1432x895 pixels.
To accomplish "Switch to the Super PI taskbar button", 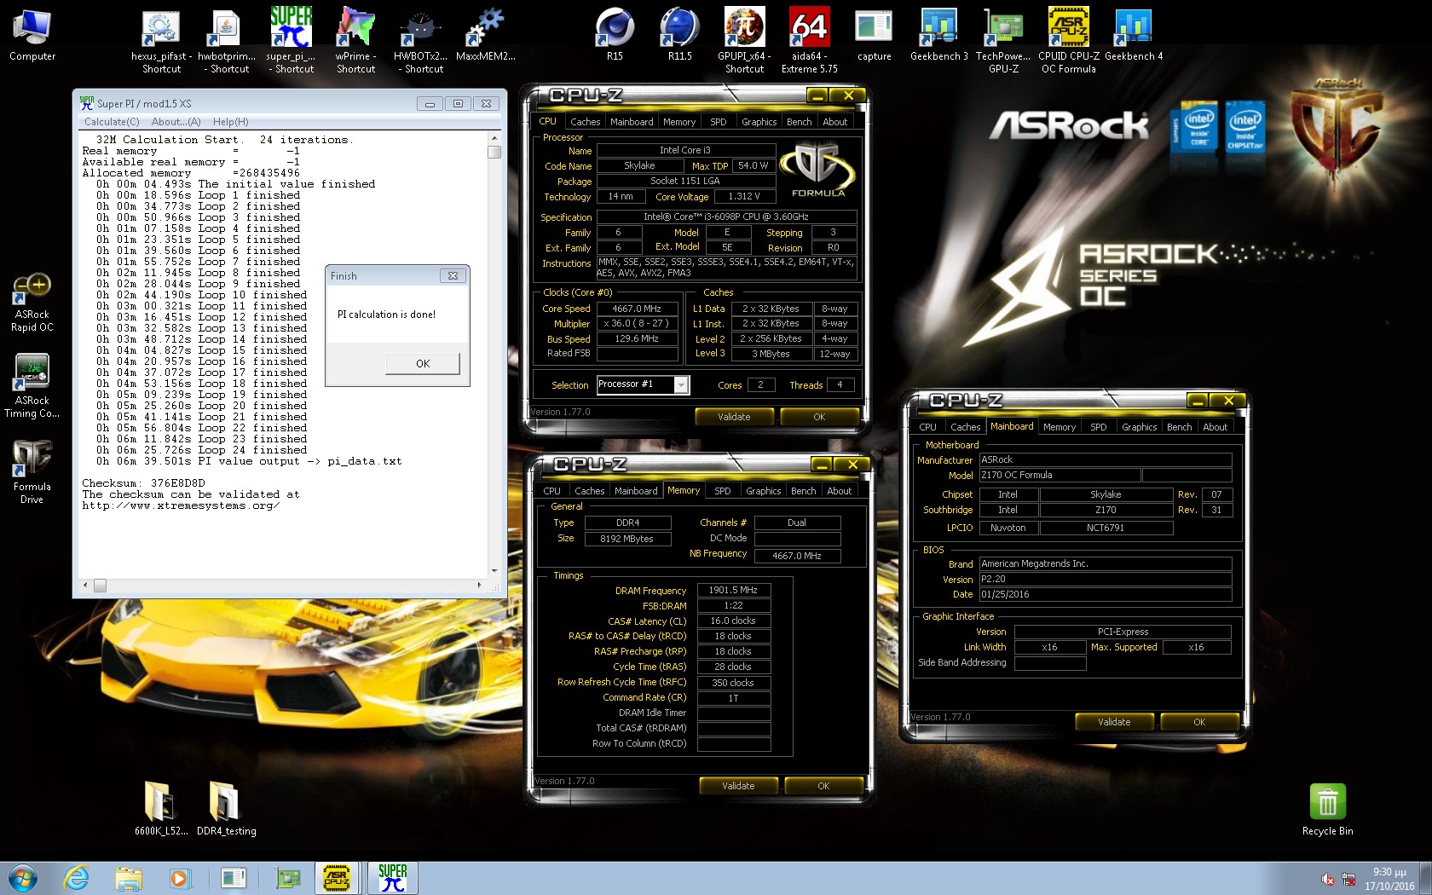I will pos(393,878).
